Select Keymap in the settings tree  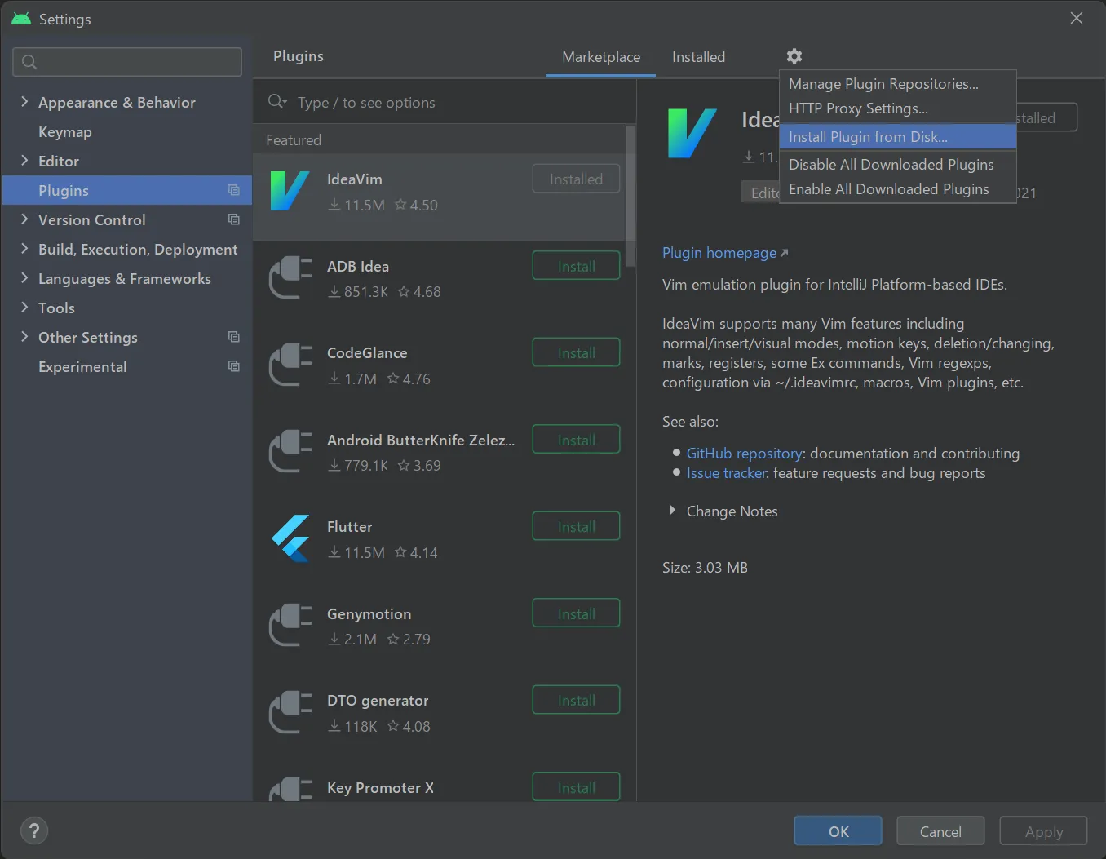point(65,132)
